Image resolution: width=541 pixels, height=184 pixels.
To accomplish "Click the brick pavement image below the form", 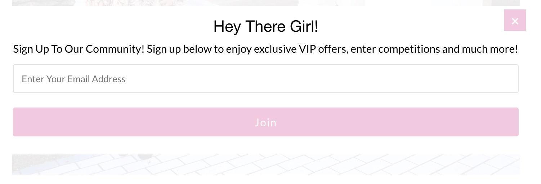I will point(266,165).
